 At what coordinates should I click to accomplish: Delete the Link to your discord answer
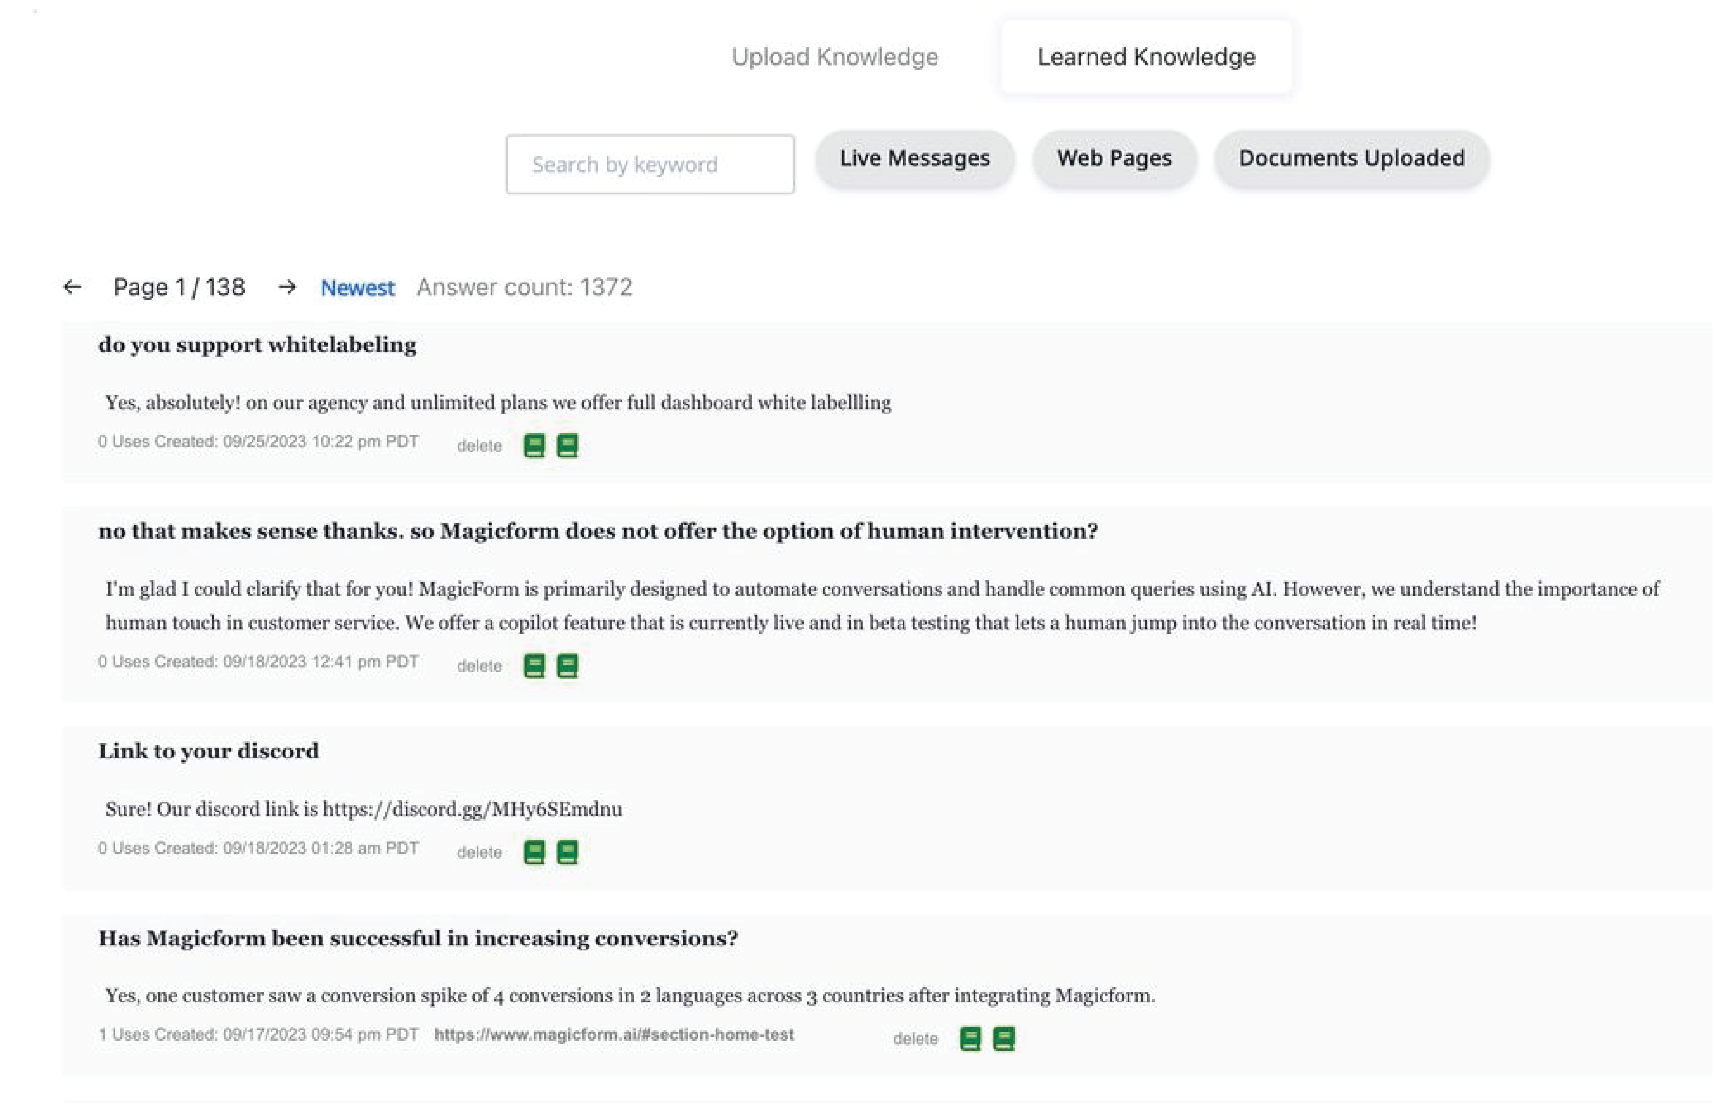(479, 852)
